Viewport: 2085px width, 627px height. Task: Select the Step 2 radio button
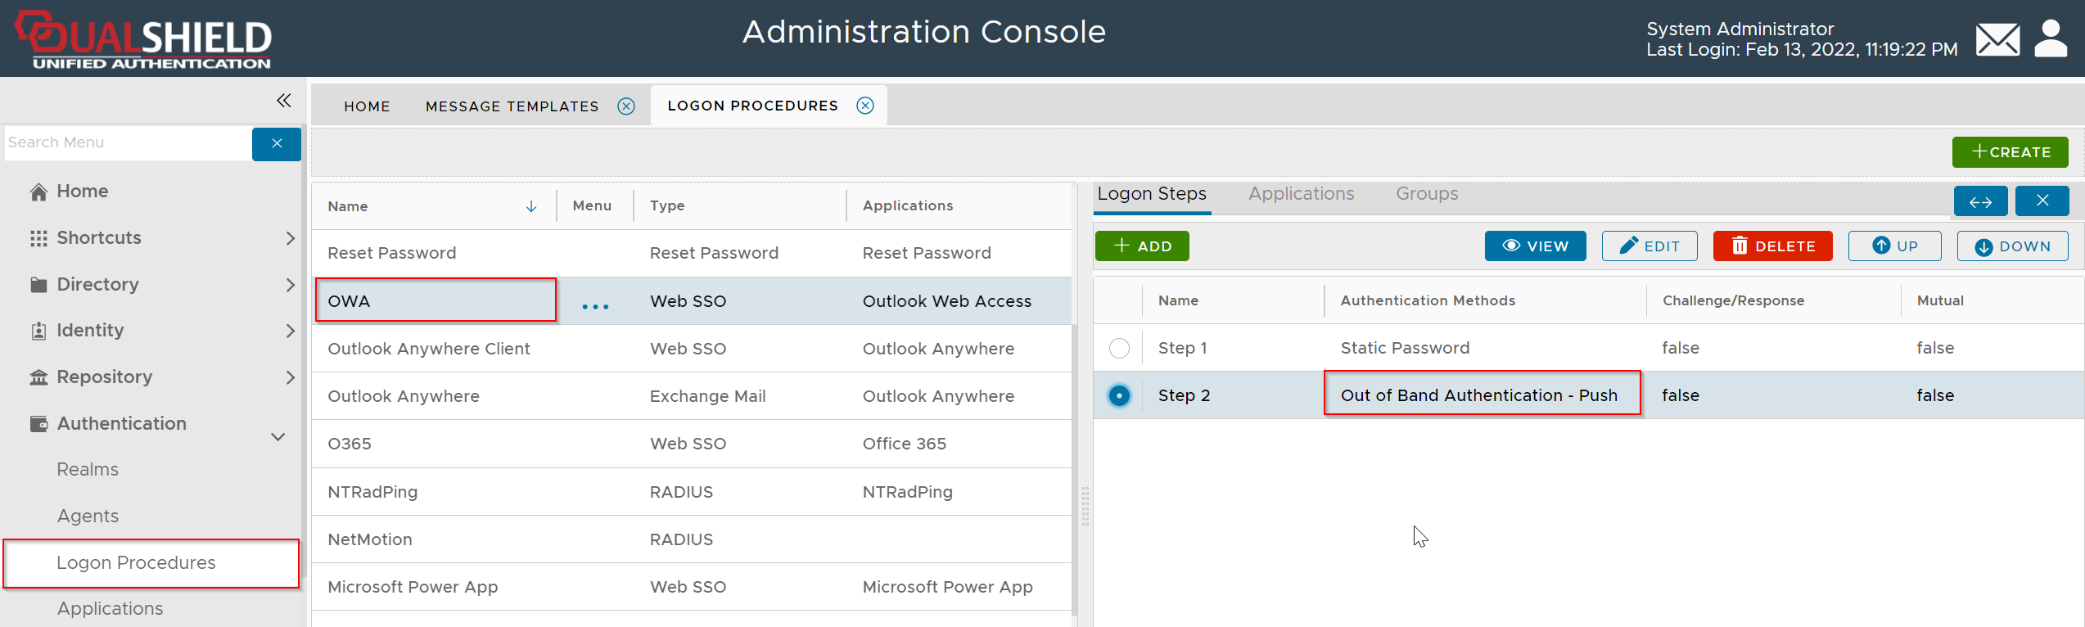[1119, 396]
